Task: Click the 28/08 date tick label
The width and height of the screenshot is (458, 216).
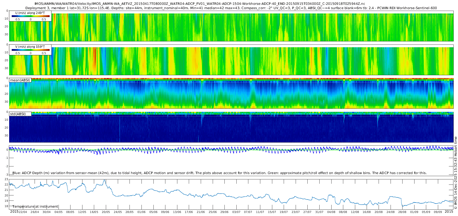Action: (402, 212)
